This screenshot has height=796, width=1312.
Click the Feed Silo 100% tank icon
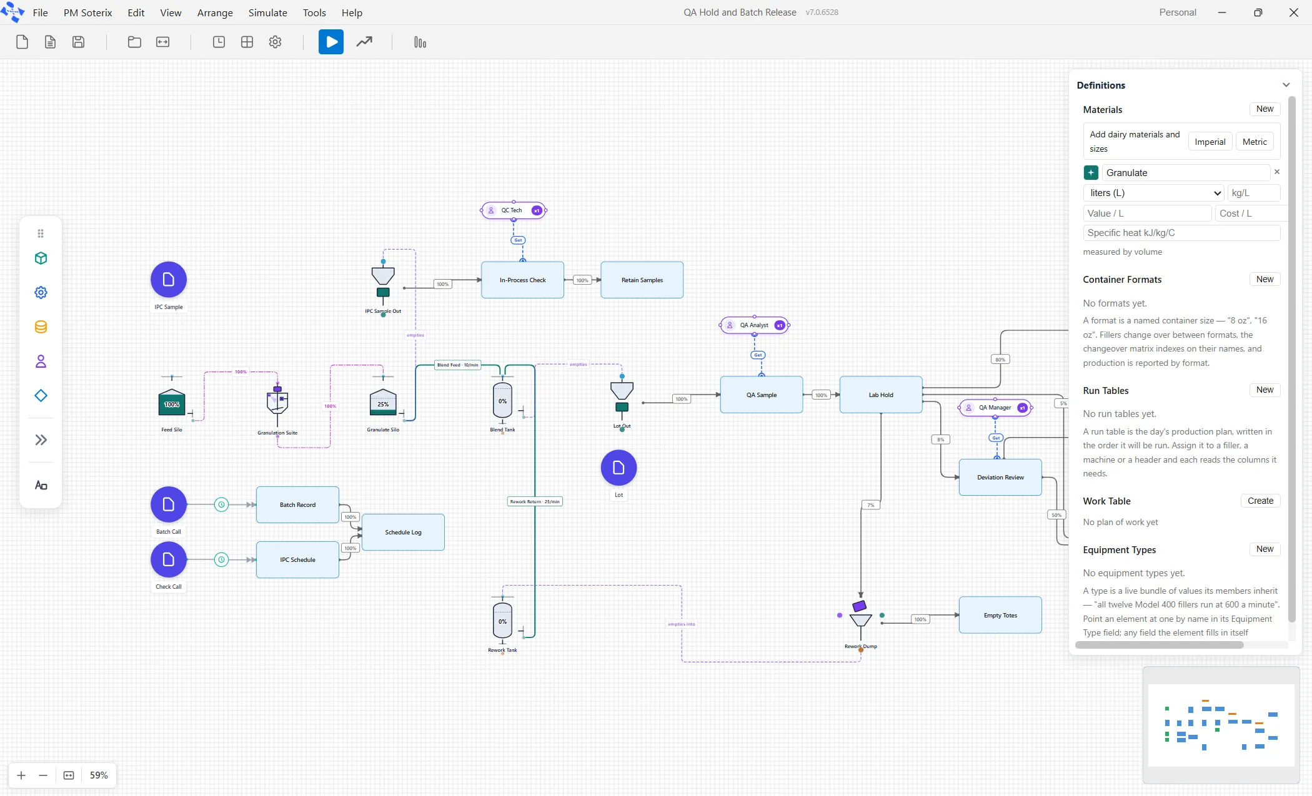click(172, 403)
